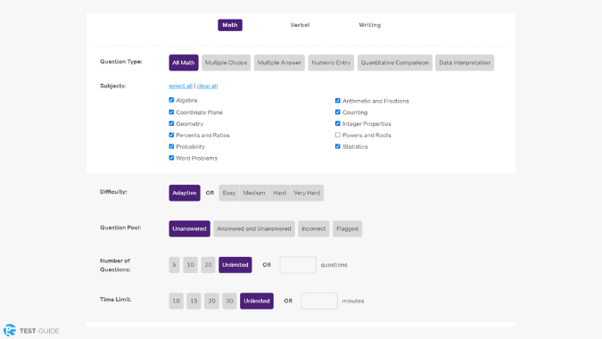Select Unlimited number of questions
The height and width of the screenshot is (339, 602).
tap(235, 265)
